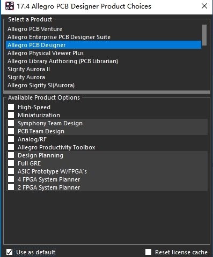Screen dimensions: 213x257
Task: Pick Allegro Library Authoring (PCB Librarian)
Action: point(104,61)
